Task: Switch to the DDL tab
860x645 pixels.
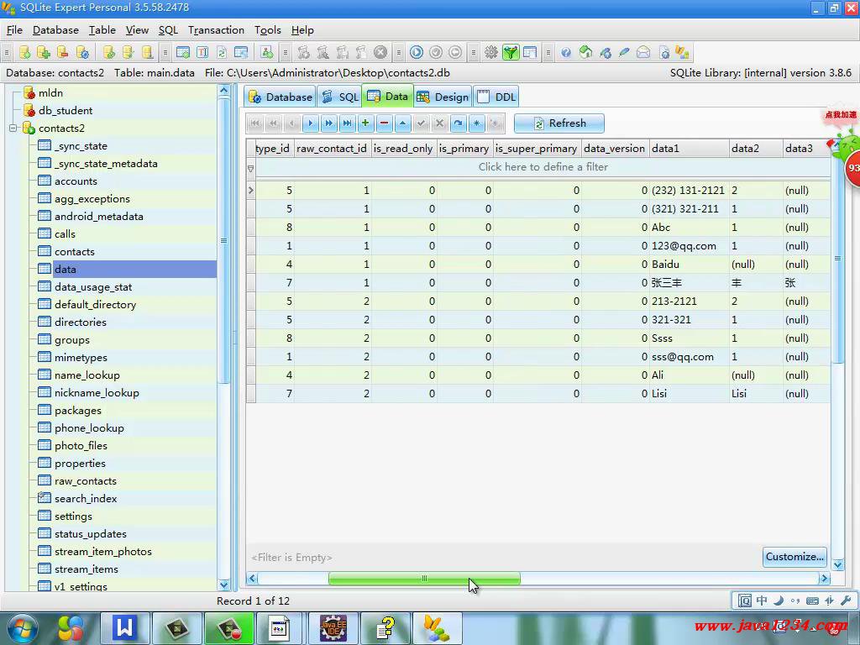Action: [496, 97]
